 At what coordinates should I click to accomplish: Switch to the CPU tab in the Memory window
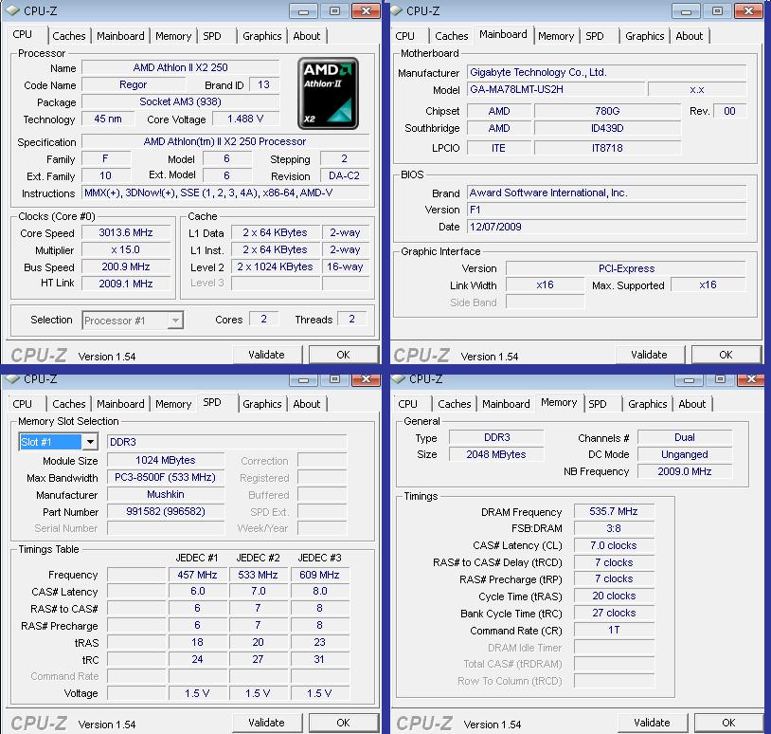tap(407, 404)
